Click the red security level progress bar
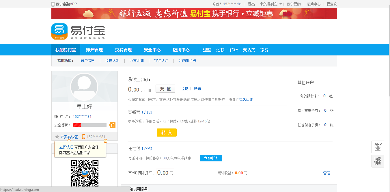The image size is (390, 192). click(89, 125)
